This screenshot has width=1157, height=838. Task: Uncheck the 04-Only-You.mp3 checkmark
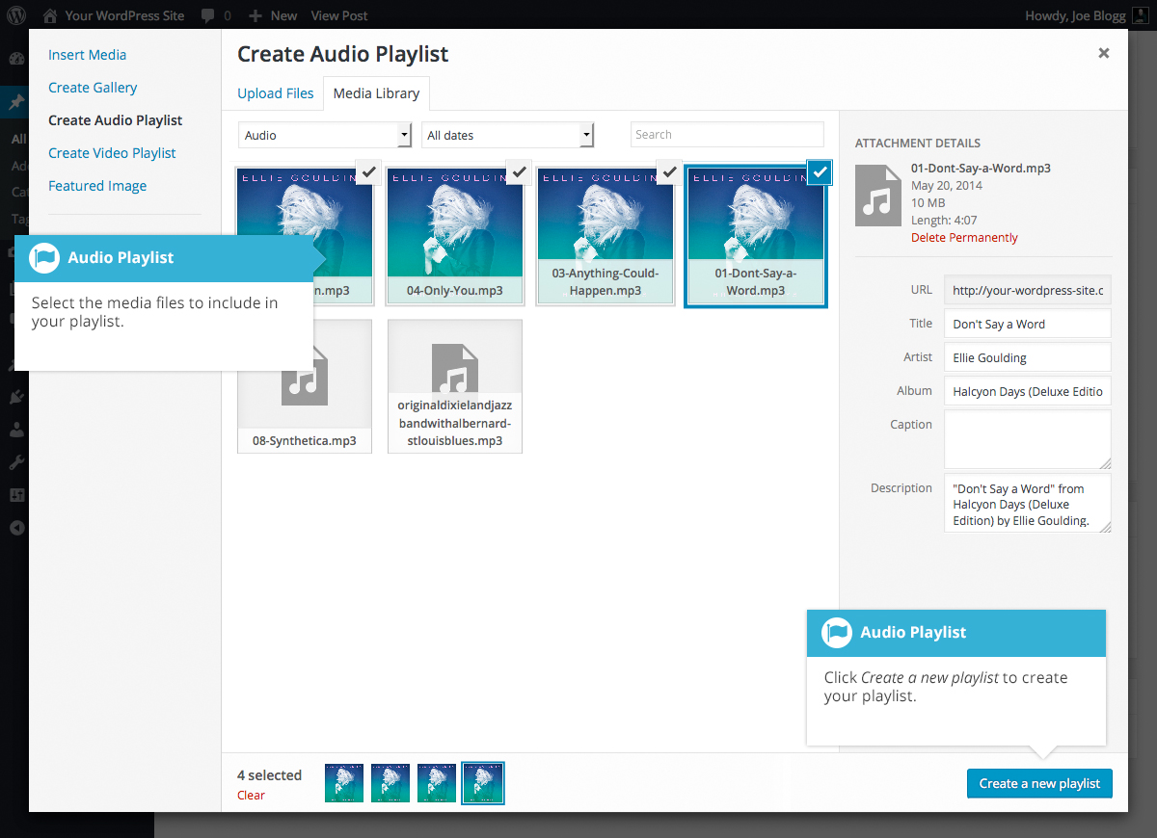tap(519, 172)
